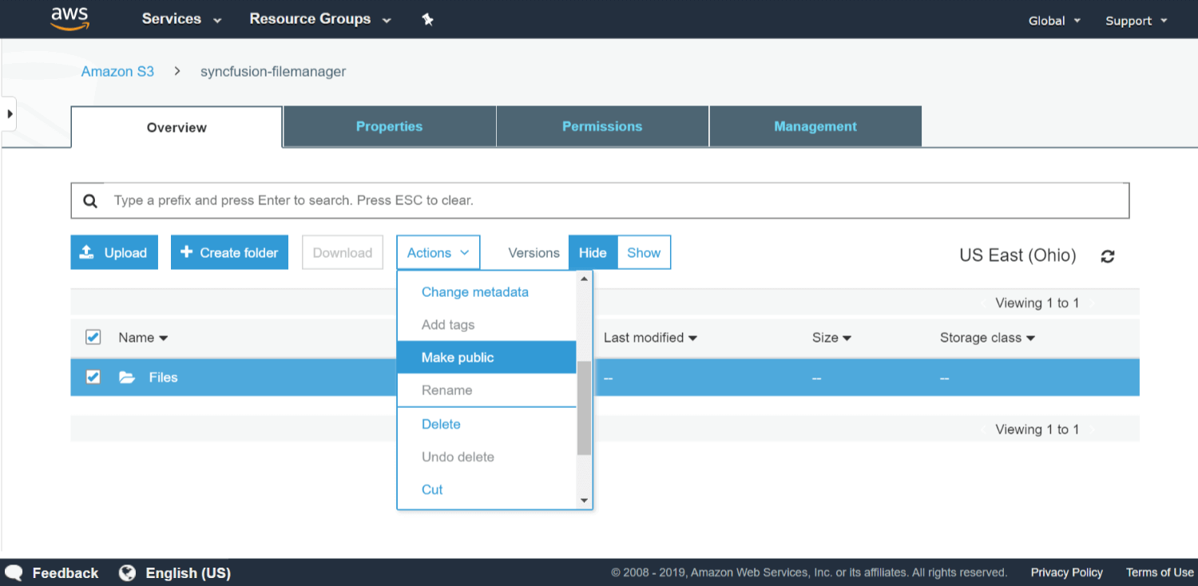Click the AWS logo icon
Viewport: 1198px width, 586px height.
[68, 18]
